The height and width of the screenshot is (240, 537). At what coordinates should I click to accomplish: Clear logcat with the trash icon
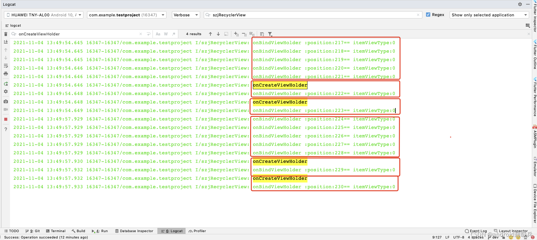click(6, 34)
